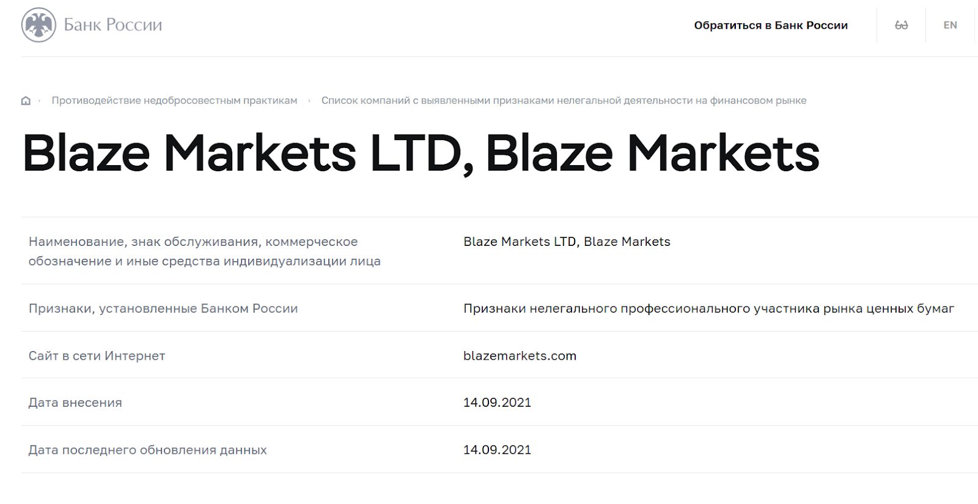Click the large "Blaze Markets LTD, Blaze Markets" heading

421,154
